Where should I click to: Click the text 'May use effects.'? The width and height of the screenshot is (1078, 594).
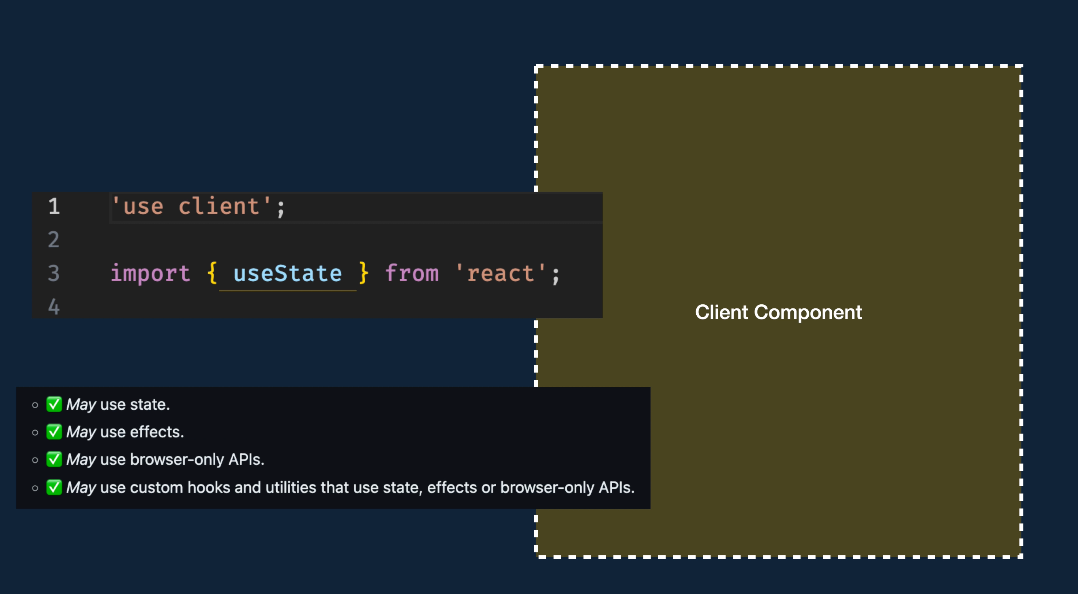[x=125, y=432]
